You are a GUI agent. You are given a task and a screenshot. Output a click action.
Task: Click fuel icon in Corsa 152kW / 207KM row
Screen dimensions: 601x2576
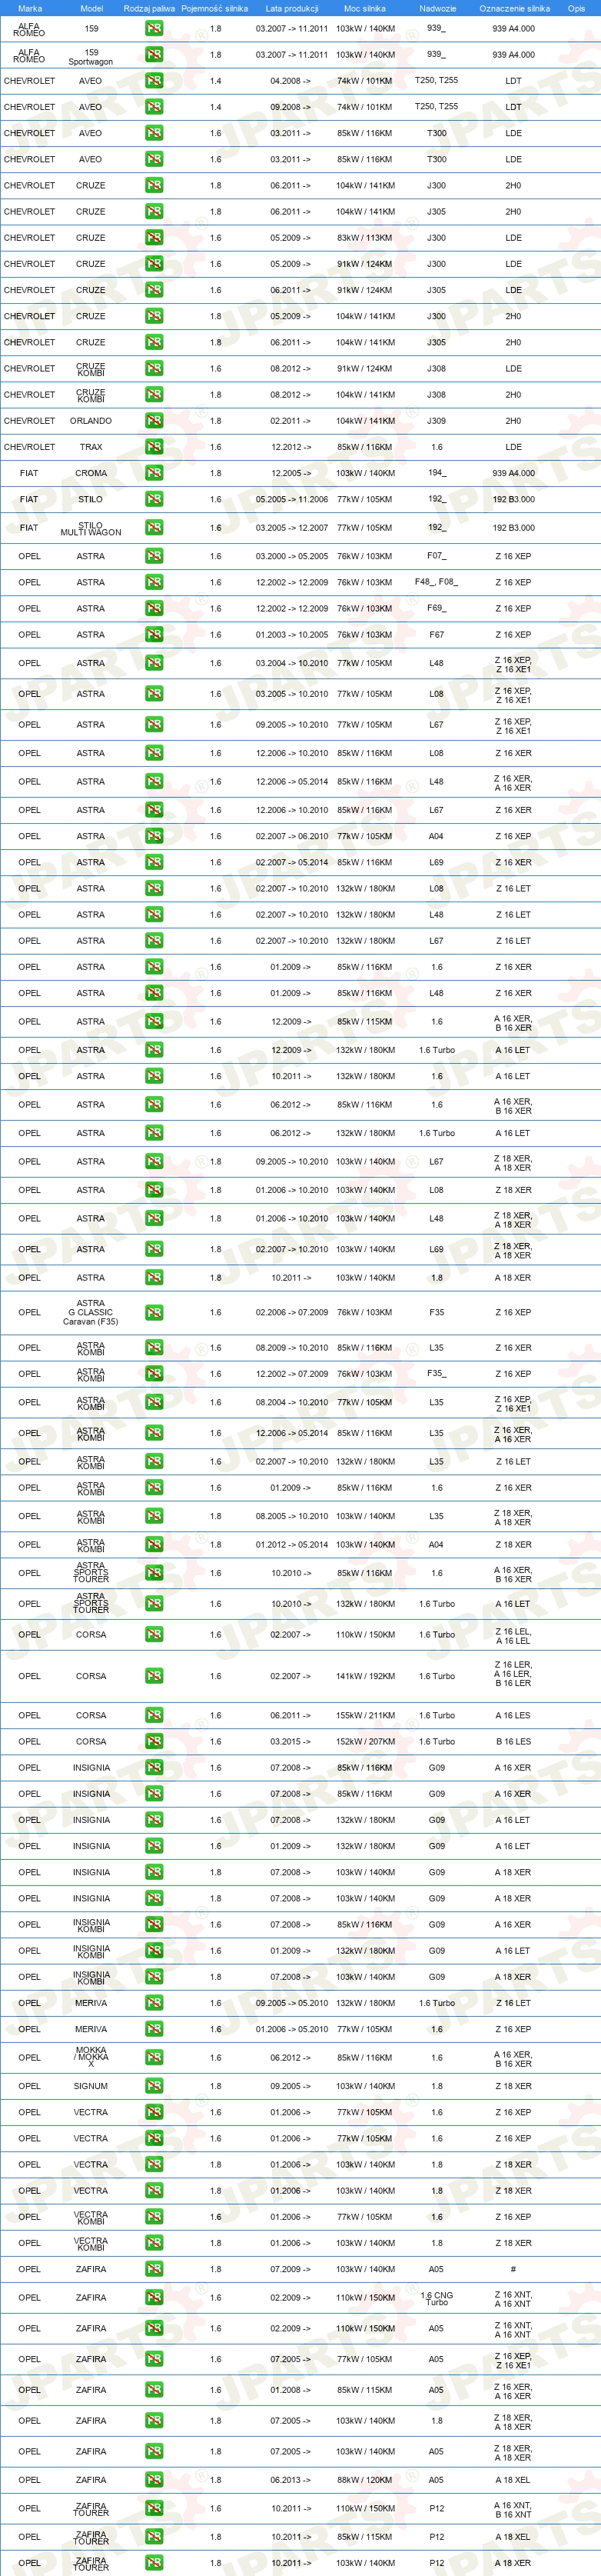[x=154, y=1741]
